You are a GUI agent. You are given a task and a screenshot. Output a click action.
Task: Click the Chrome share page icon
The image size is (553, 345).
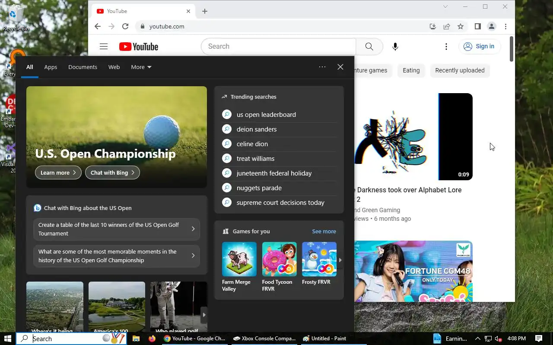coord(447,26)
